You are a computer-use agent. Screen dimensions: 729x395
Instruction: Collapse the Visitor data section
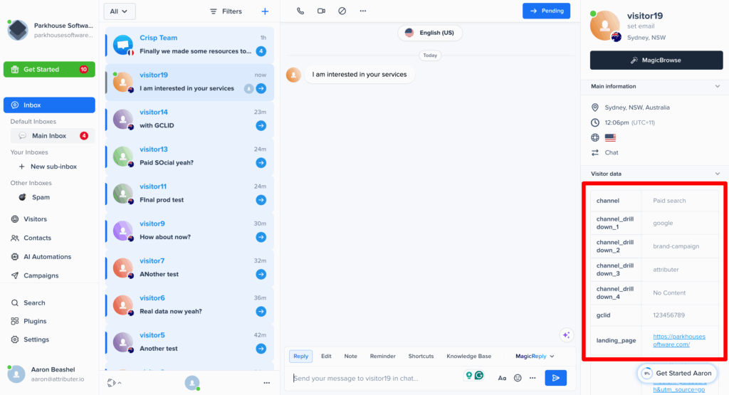tap(717, 173)
